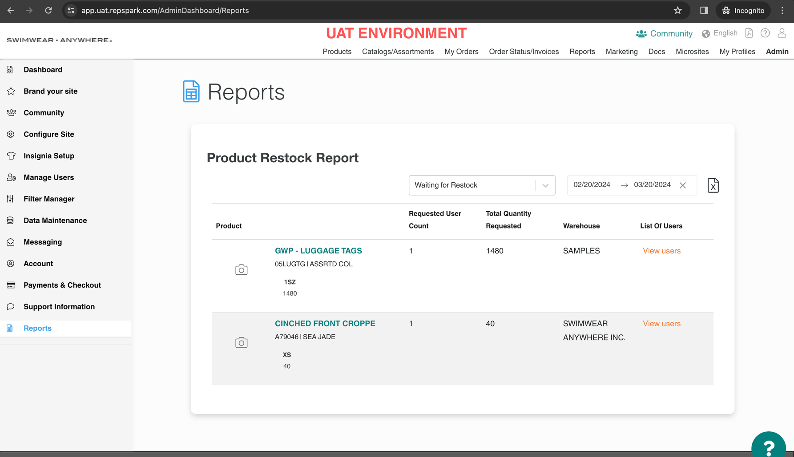The image size is (794, 457).
Task: Click the Account user circle icon
Action: [11, 264]
